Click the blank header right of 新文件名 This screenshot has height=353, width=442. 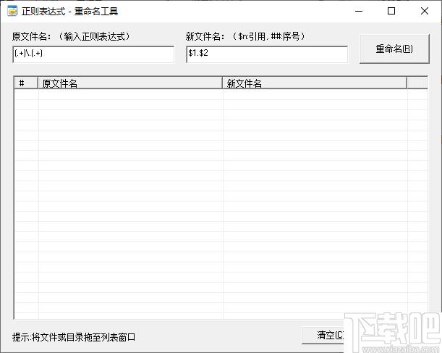point(417,83)
